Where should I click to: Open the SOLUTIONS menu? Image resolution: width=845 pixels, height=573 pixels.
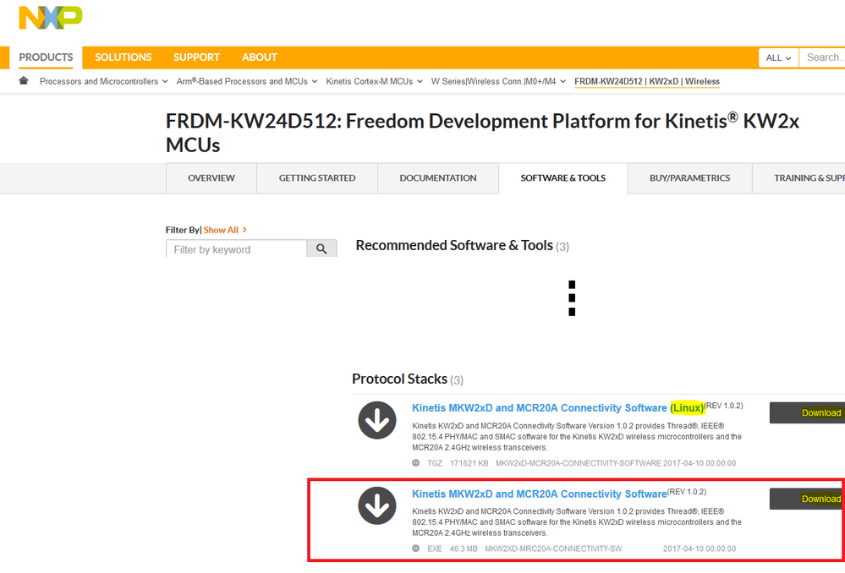pyautogui.click(x=123, y=57)
